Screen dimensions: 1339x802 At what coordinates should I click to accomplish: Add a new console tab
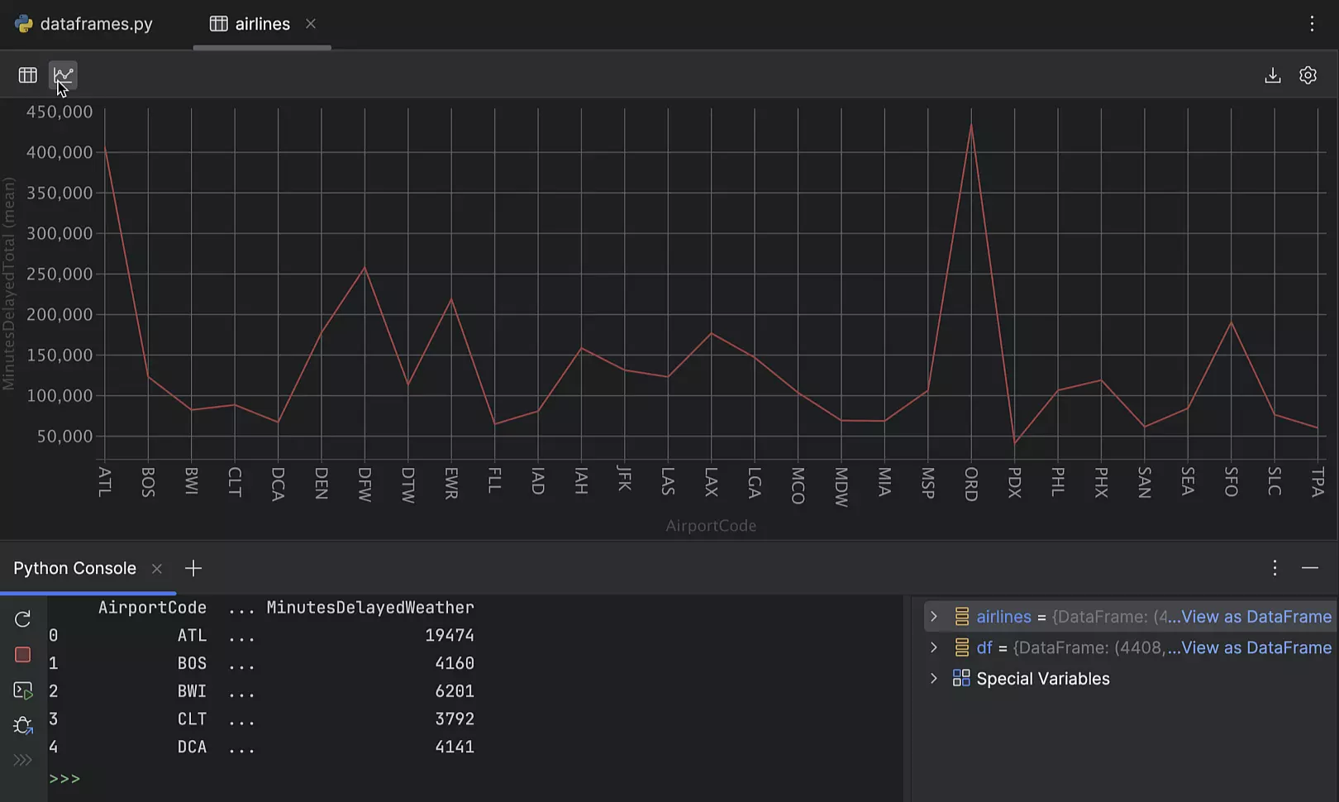coord(193,568)
